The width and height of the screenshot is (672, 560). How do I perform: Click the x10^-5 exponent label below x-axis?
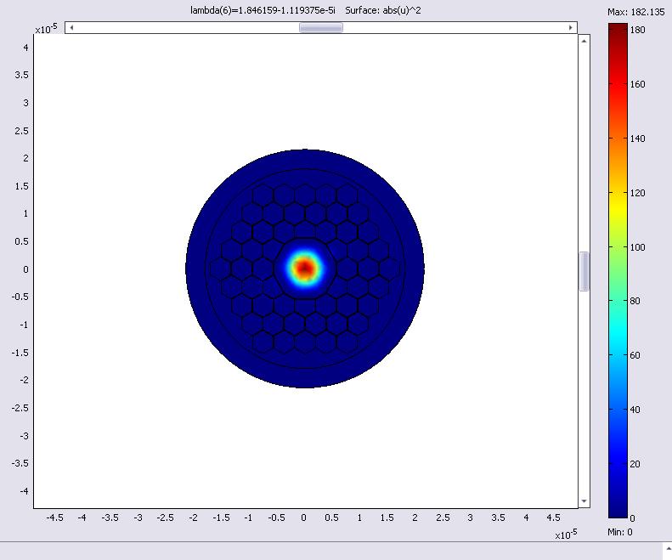pos(566,535)
